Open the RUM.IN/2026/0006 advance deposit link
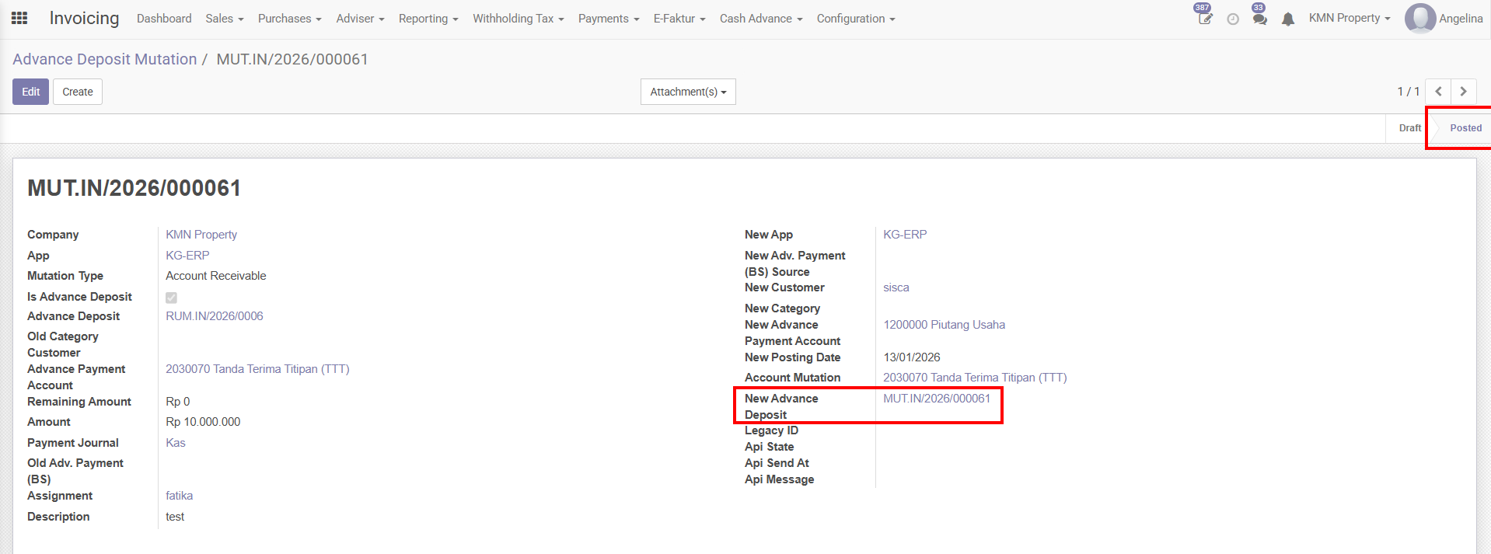The width and height of the screenshot is (1491, 554). click(215, 316)
